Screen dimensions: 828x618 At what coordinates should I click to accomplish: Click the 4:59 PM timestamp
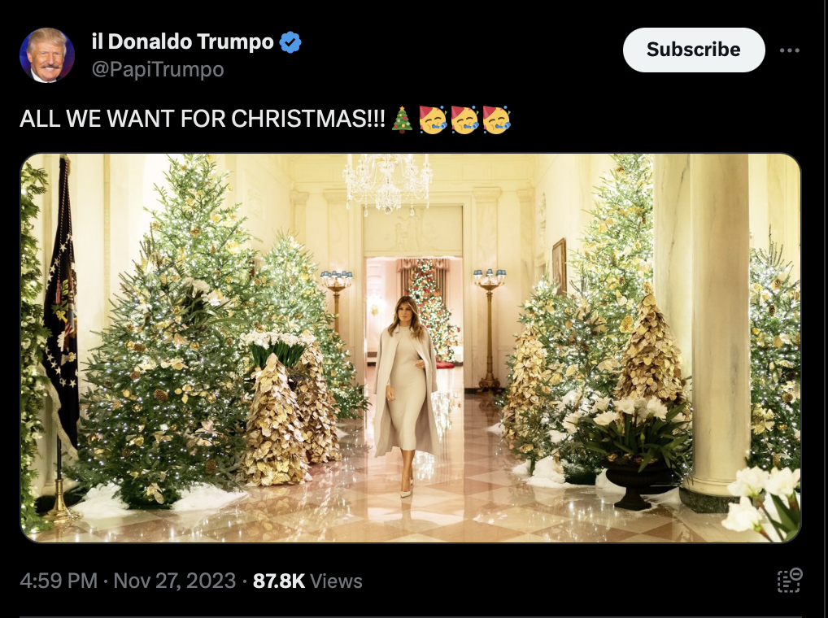pyautogui.click(x=59, y=581)
